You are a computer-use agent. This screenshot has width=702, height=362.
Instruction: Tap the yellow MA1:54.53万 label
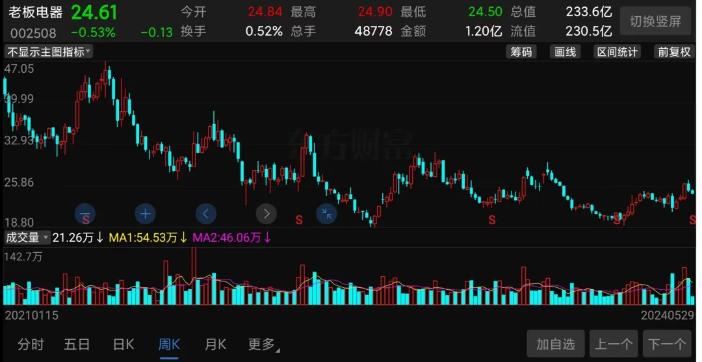pyautogui.click(x=148, y=238)
